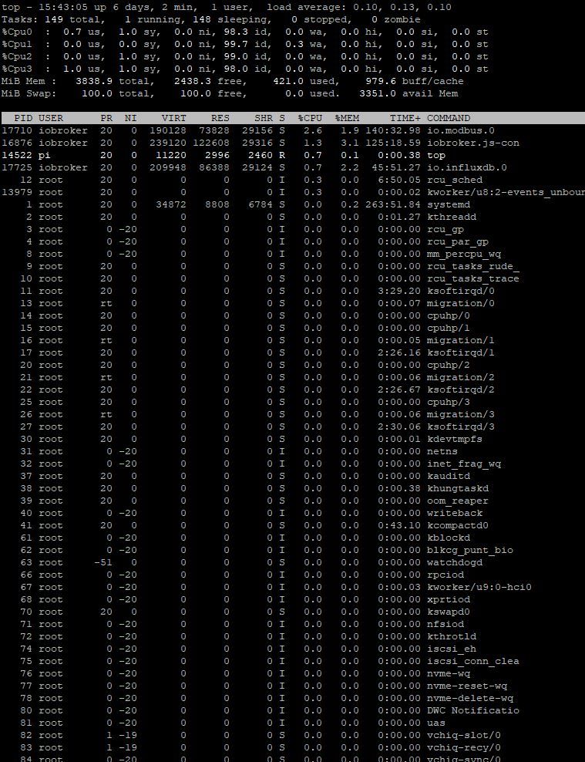Select the 'nvme-reset-wq' process name
585x762 pixels.
466,686
